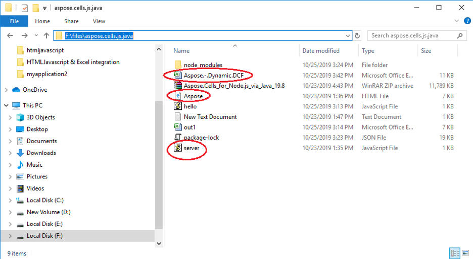Select the out1 Excel file icon

(x=178, y=127)
